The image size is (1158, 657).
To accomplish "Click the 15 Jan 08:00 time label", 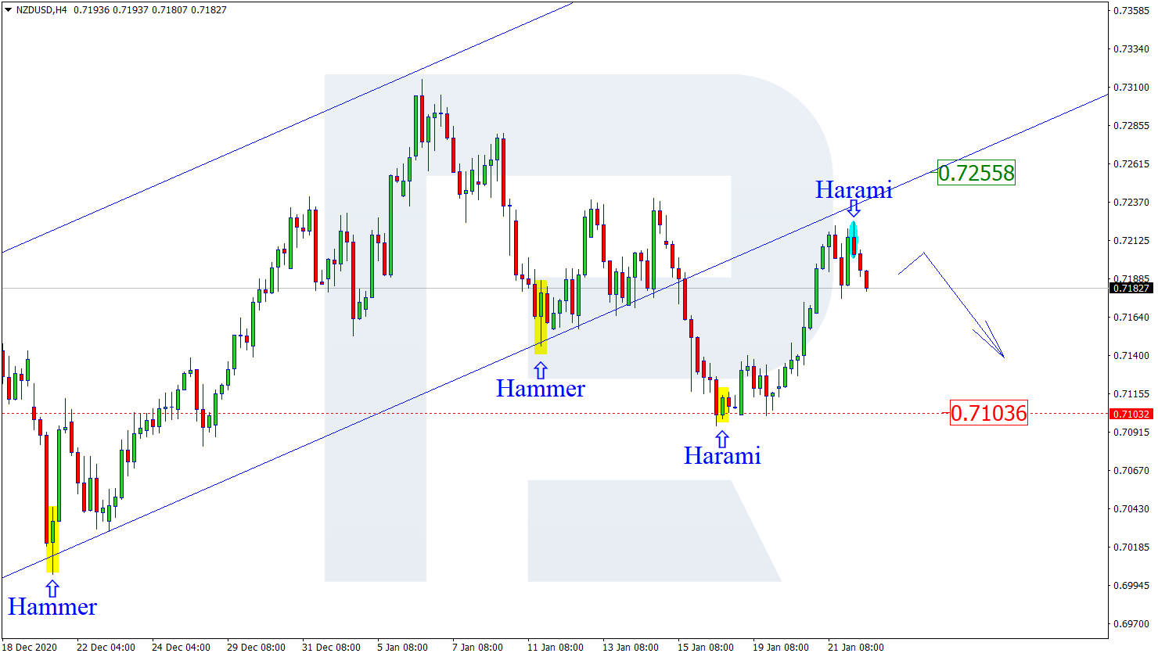I will (x=706, y=648).
